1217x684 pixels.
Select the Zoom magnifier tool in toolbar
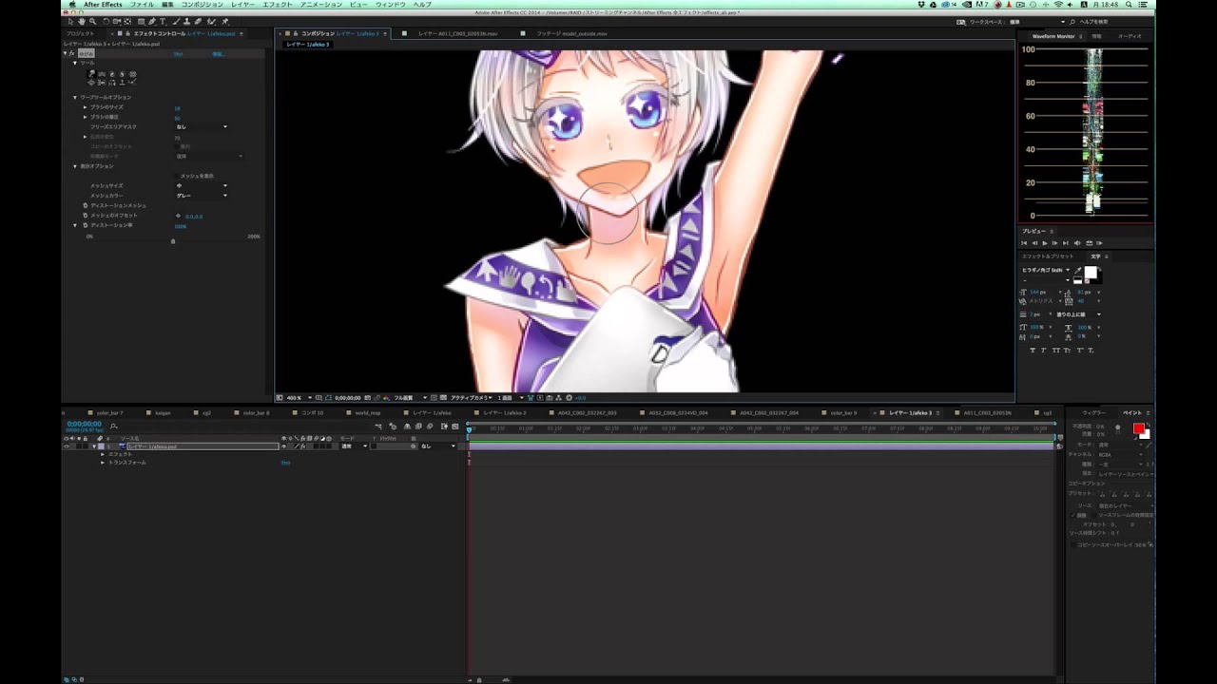click(x=93, y=22)
